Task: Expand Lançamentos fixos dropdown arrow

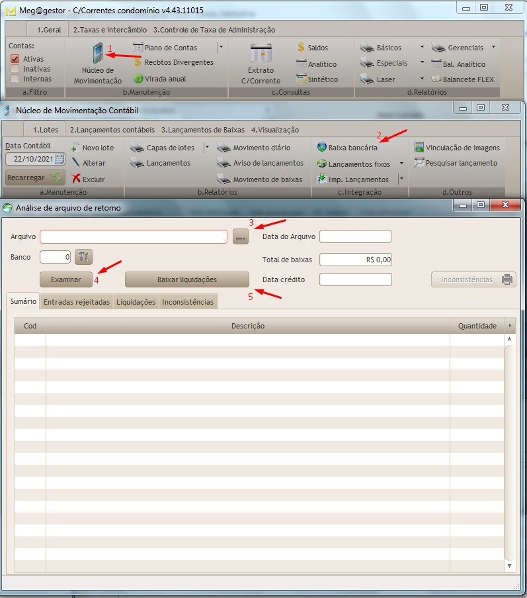Action: pyautogui.click(x=401, y=164)
